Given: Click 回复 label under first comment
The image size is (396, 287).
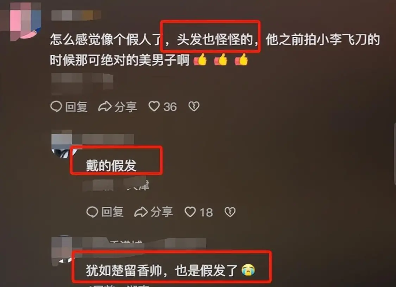Looking at the screenshot, I should (76, 107).
